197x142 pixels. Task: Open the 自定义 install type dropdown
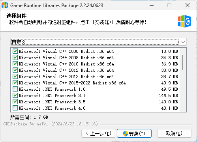(98, 42)
